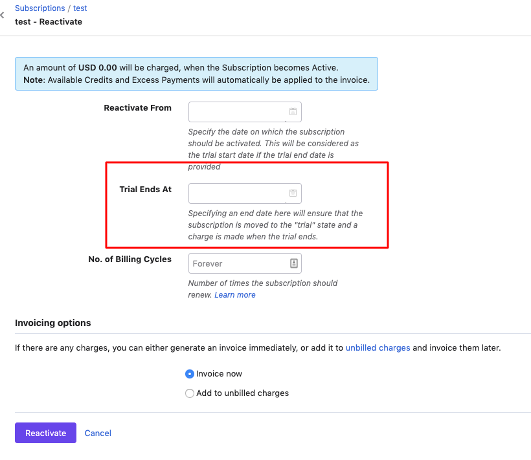Open the Reactivate From calendar picker icon

click(x=293, y=111)
